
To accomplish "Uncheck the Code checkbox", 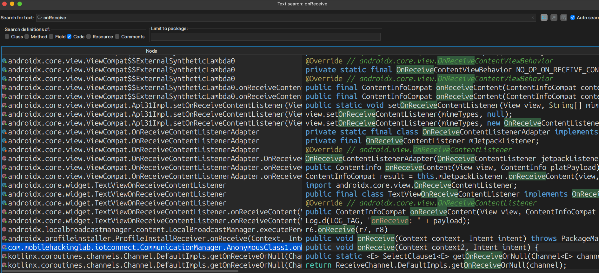I will coord(69,37).
